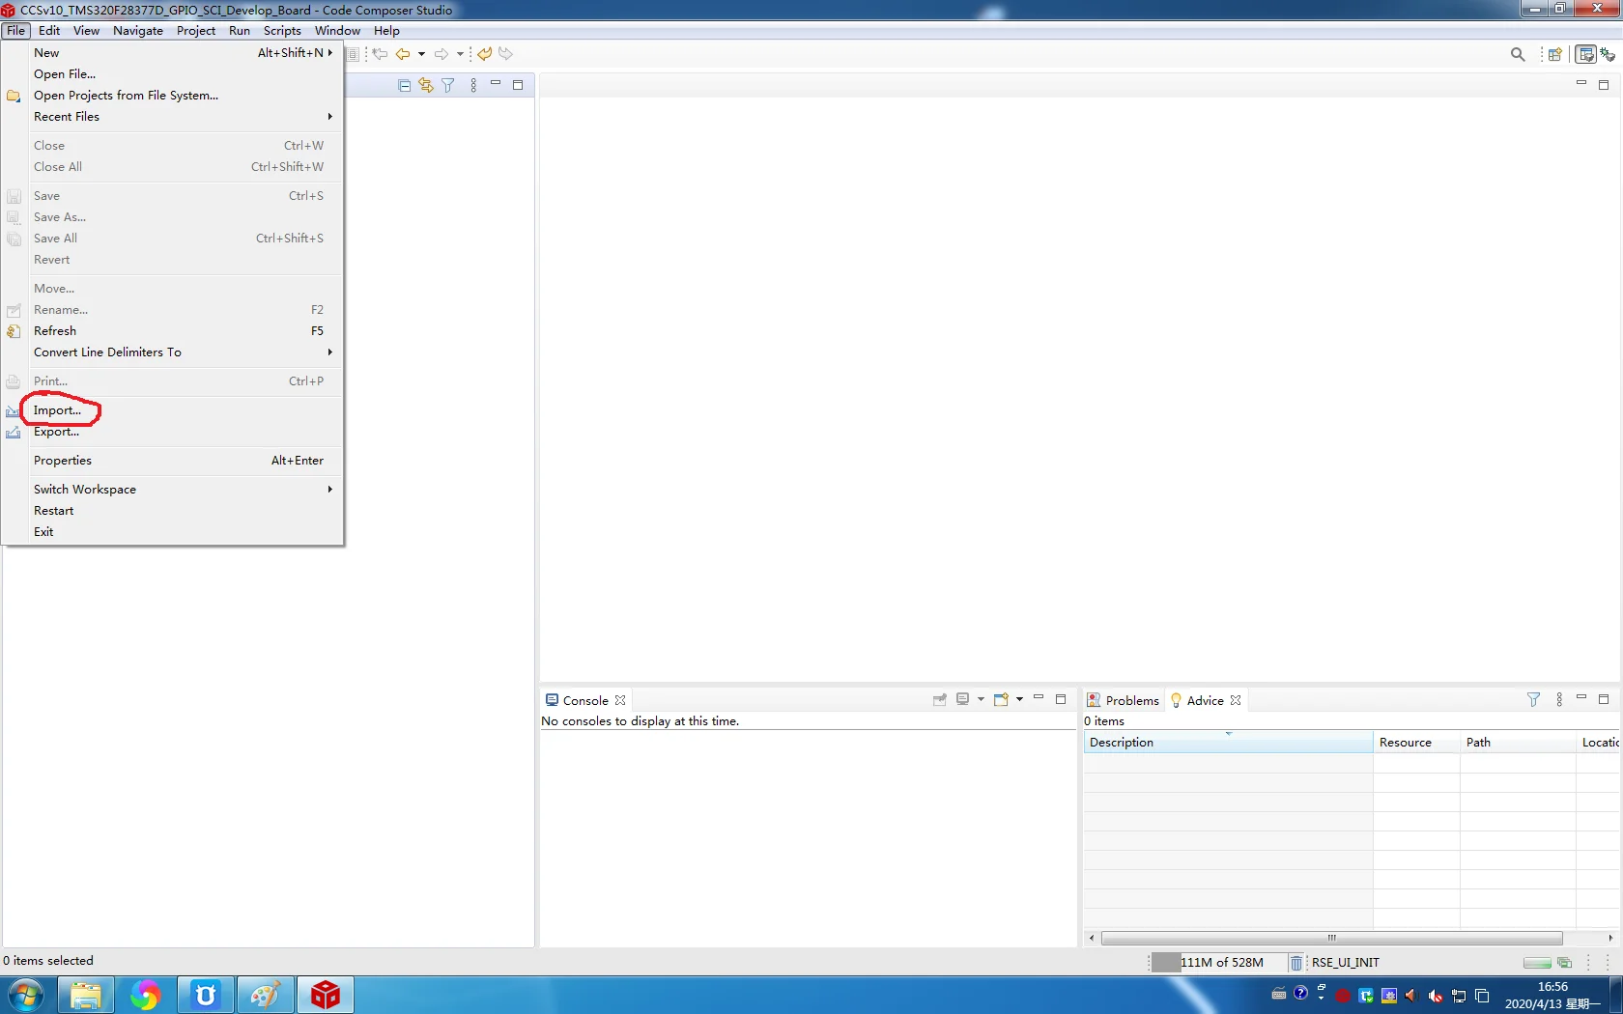Image resolution: width=1623 pixels, height=1014 pixels.
Task: Click Exit in the File menu
Action: pos(173,532)
